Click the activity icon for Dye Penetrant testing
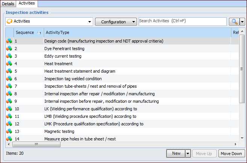247x163 pixels. tap(9, 49)
